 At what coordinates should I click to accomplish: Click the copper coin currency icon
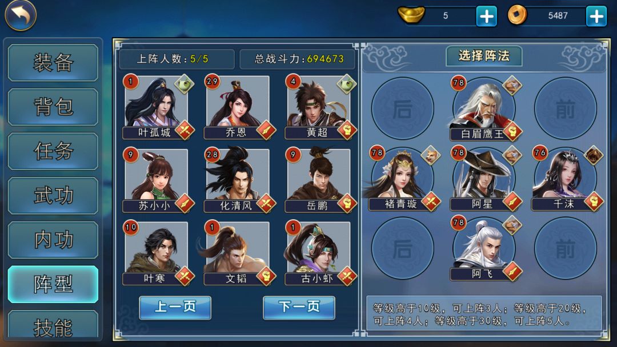[x=517, y=15]
